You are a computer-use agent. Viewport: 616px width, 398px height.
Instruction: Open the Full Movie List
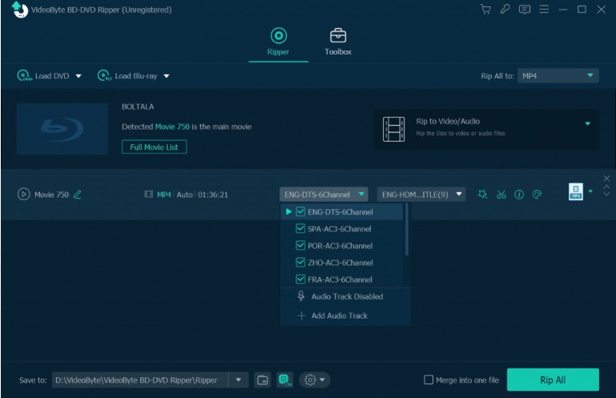pos(154,147)
